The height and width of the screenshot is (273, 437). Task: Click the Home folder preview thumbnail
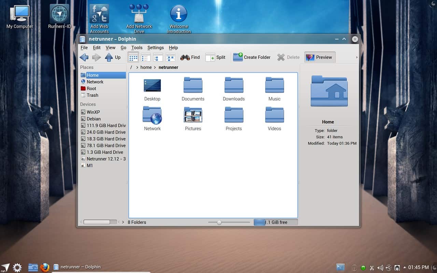[329, 91]
